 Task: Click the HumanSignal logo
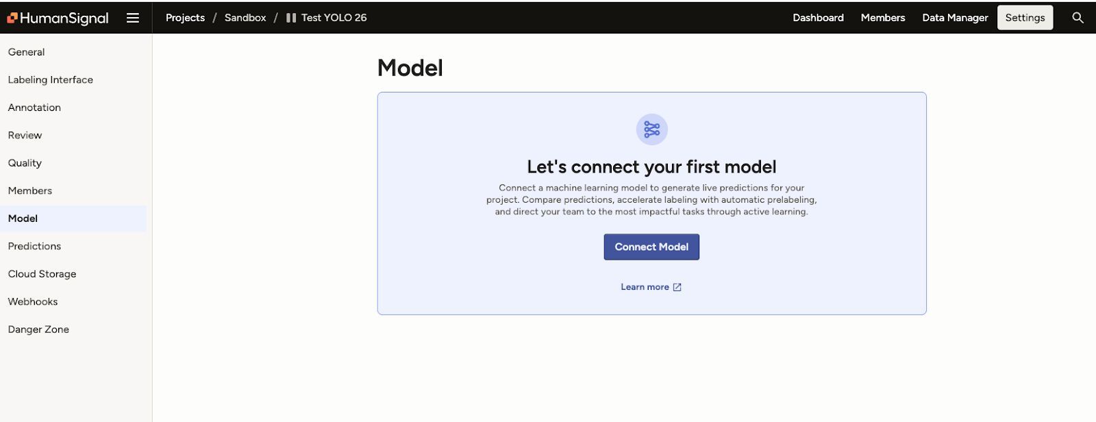[58, 18]
